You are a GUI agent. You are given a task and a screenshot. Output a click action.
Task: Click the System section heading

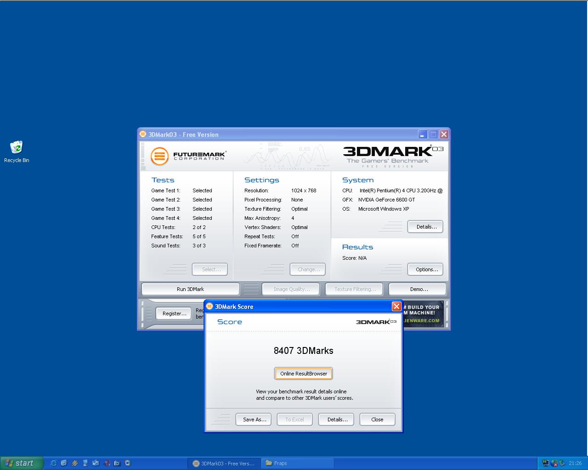click(x=358, y=180)
